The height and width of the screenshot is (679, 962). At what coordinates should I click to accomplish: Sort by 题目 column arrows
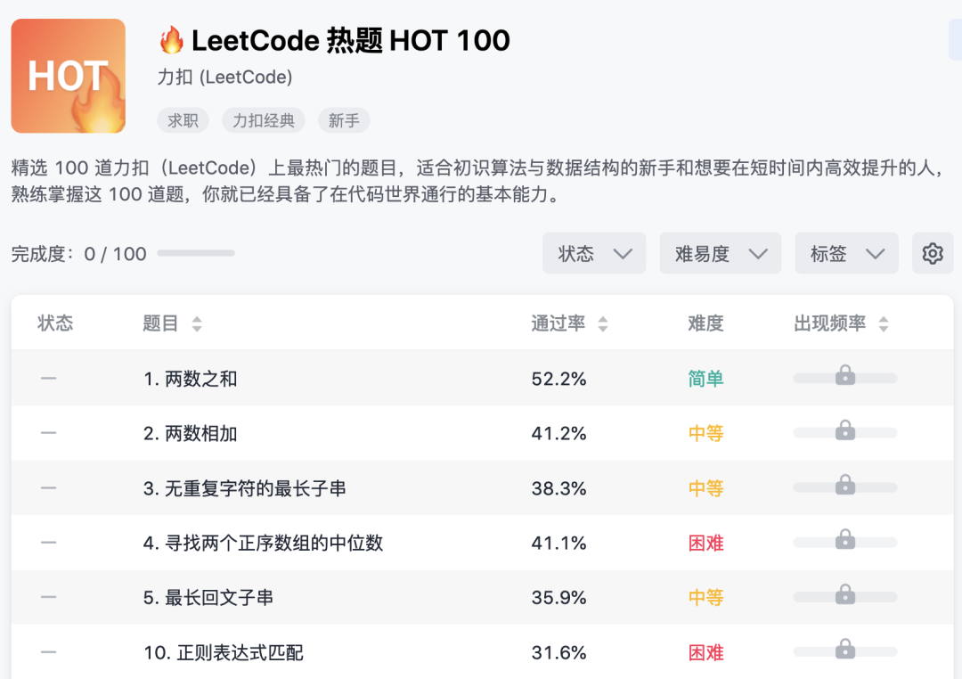(x=197, y=324)
